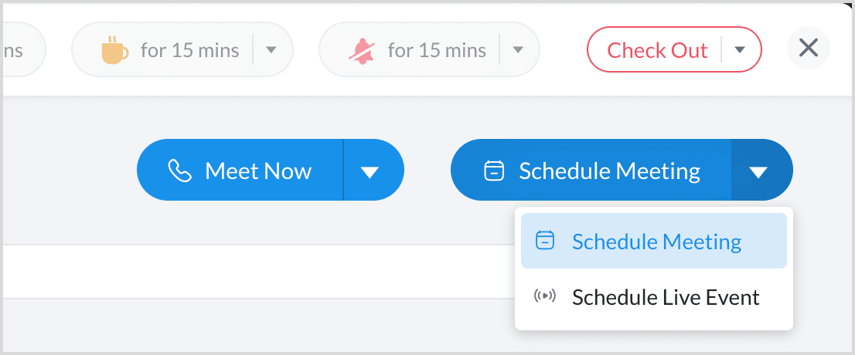Click the broadcast icon beside Schedule Live Event
Image resolution: width=855 pixels, height=355 pixels.
pyautogui.click(x=545, y=297)
